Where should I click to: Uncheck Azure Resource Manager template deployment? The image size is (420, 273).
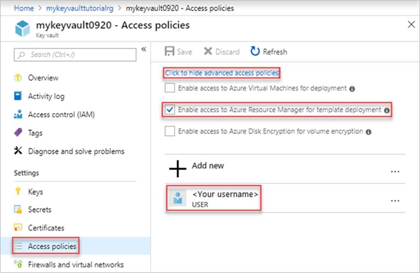pos(169,110)
